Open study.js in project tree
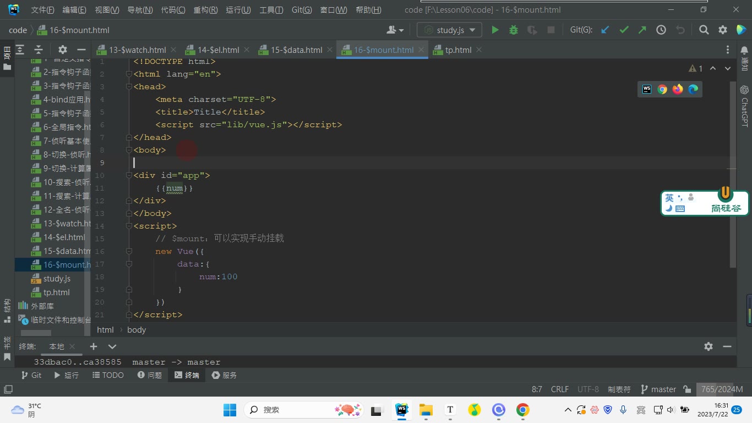Image resolution: width=752 pixels, height=423 pixels. click(x=57, y=279)
